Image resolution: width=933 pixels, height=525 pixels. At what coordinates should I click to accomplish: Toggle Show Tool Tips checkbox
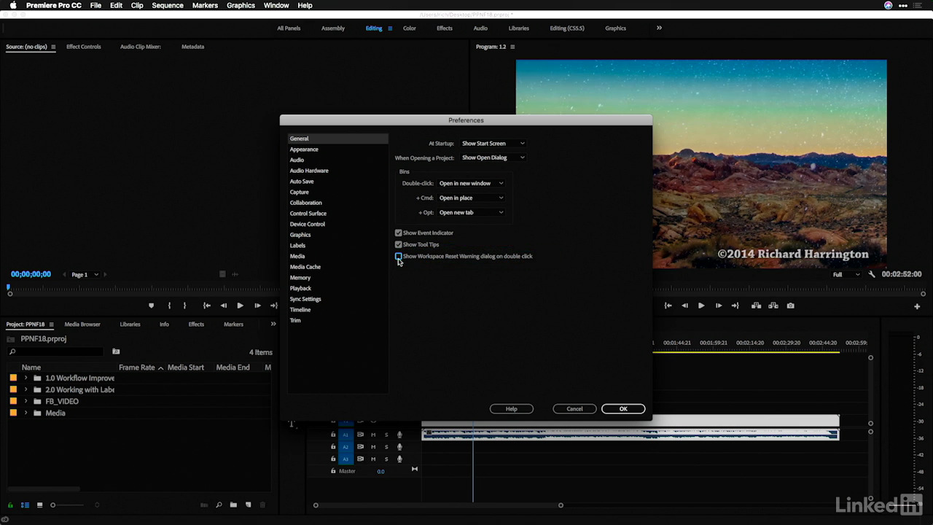click(x=399, y=244)
